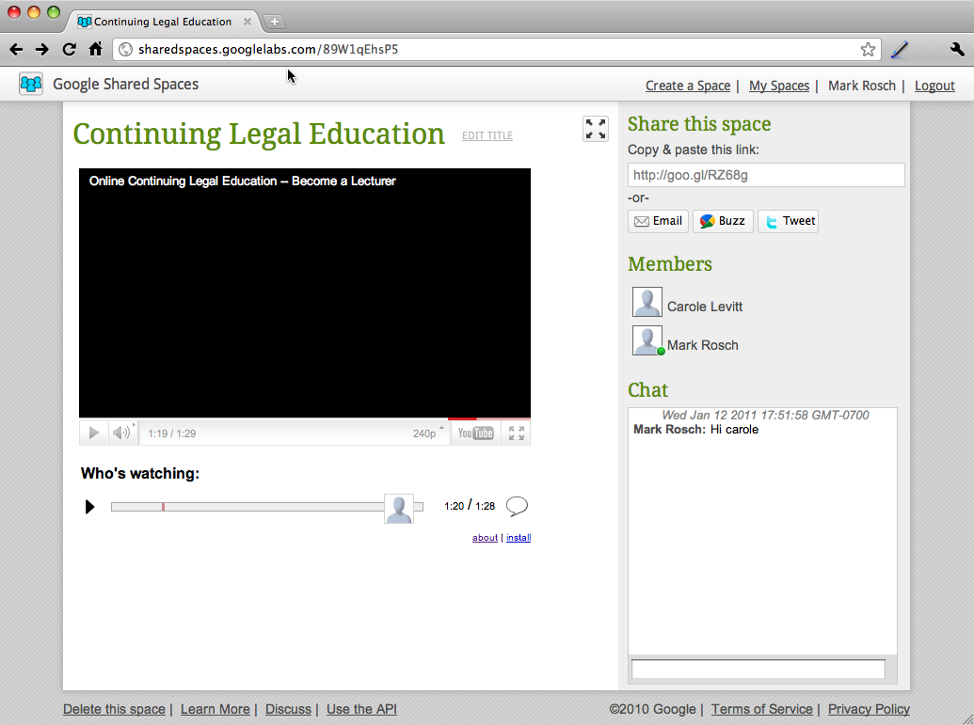
Task: Open the 240p video quality menu
Action: 428,433
